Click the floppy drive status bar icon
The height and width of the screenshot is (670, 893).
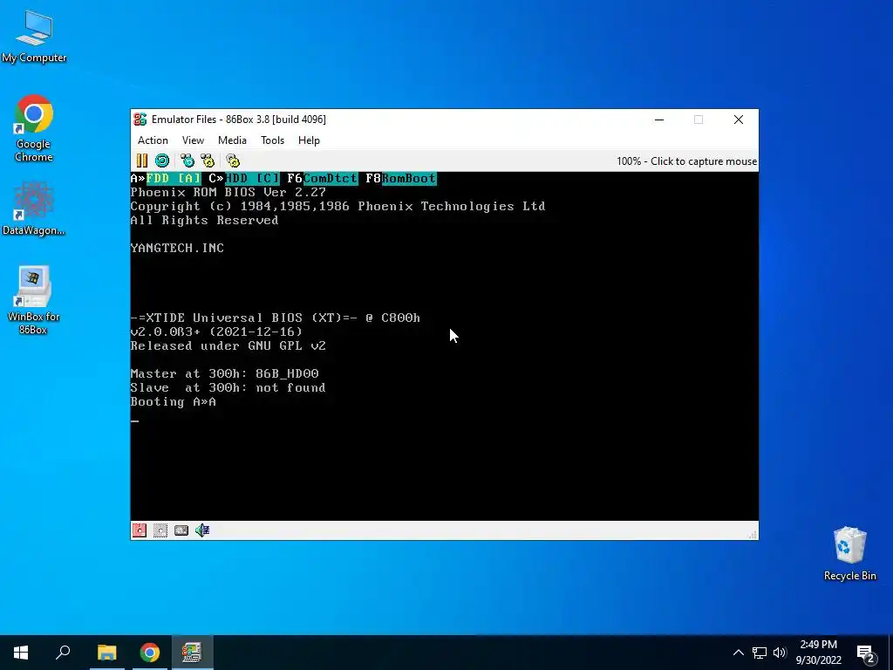(x=140, y=530)
